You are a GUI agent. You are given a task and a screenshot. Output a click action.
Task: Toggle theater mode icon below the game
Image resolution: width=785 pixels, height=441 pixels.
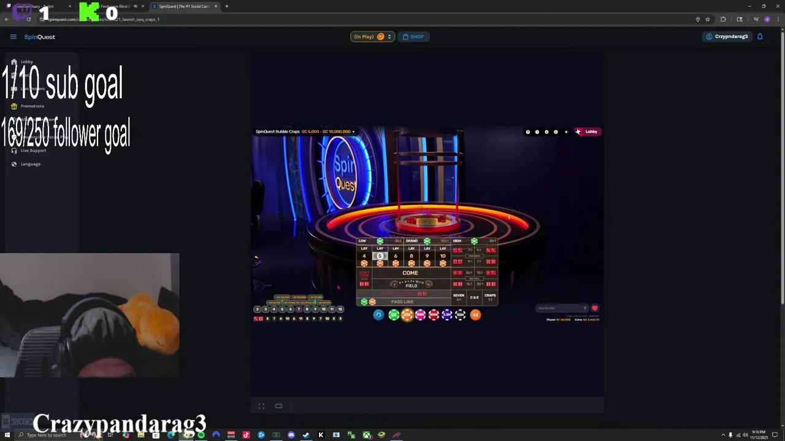click(278, 406)
